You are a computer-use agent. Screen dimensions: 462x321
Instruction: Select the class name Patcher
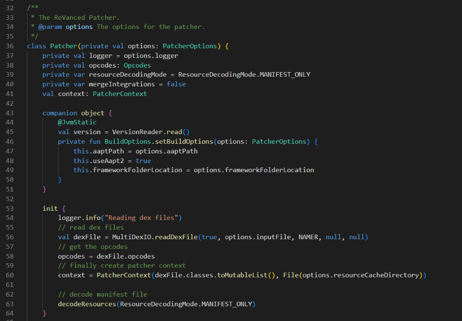63,46
